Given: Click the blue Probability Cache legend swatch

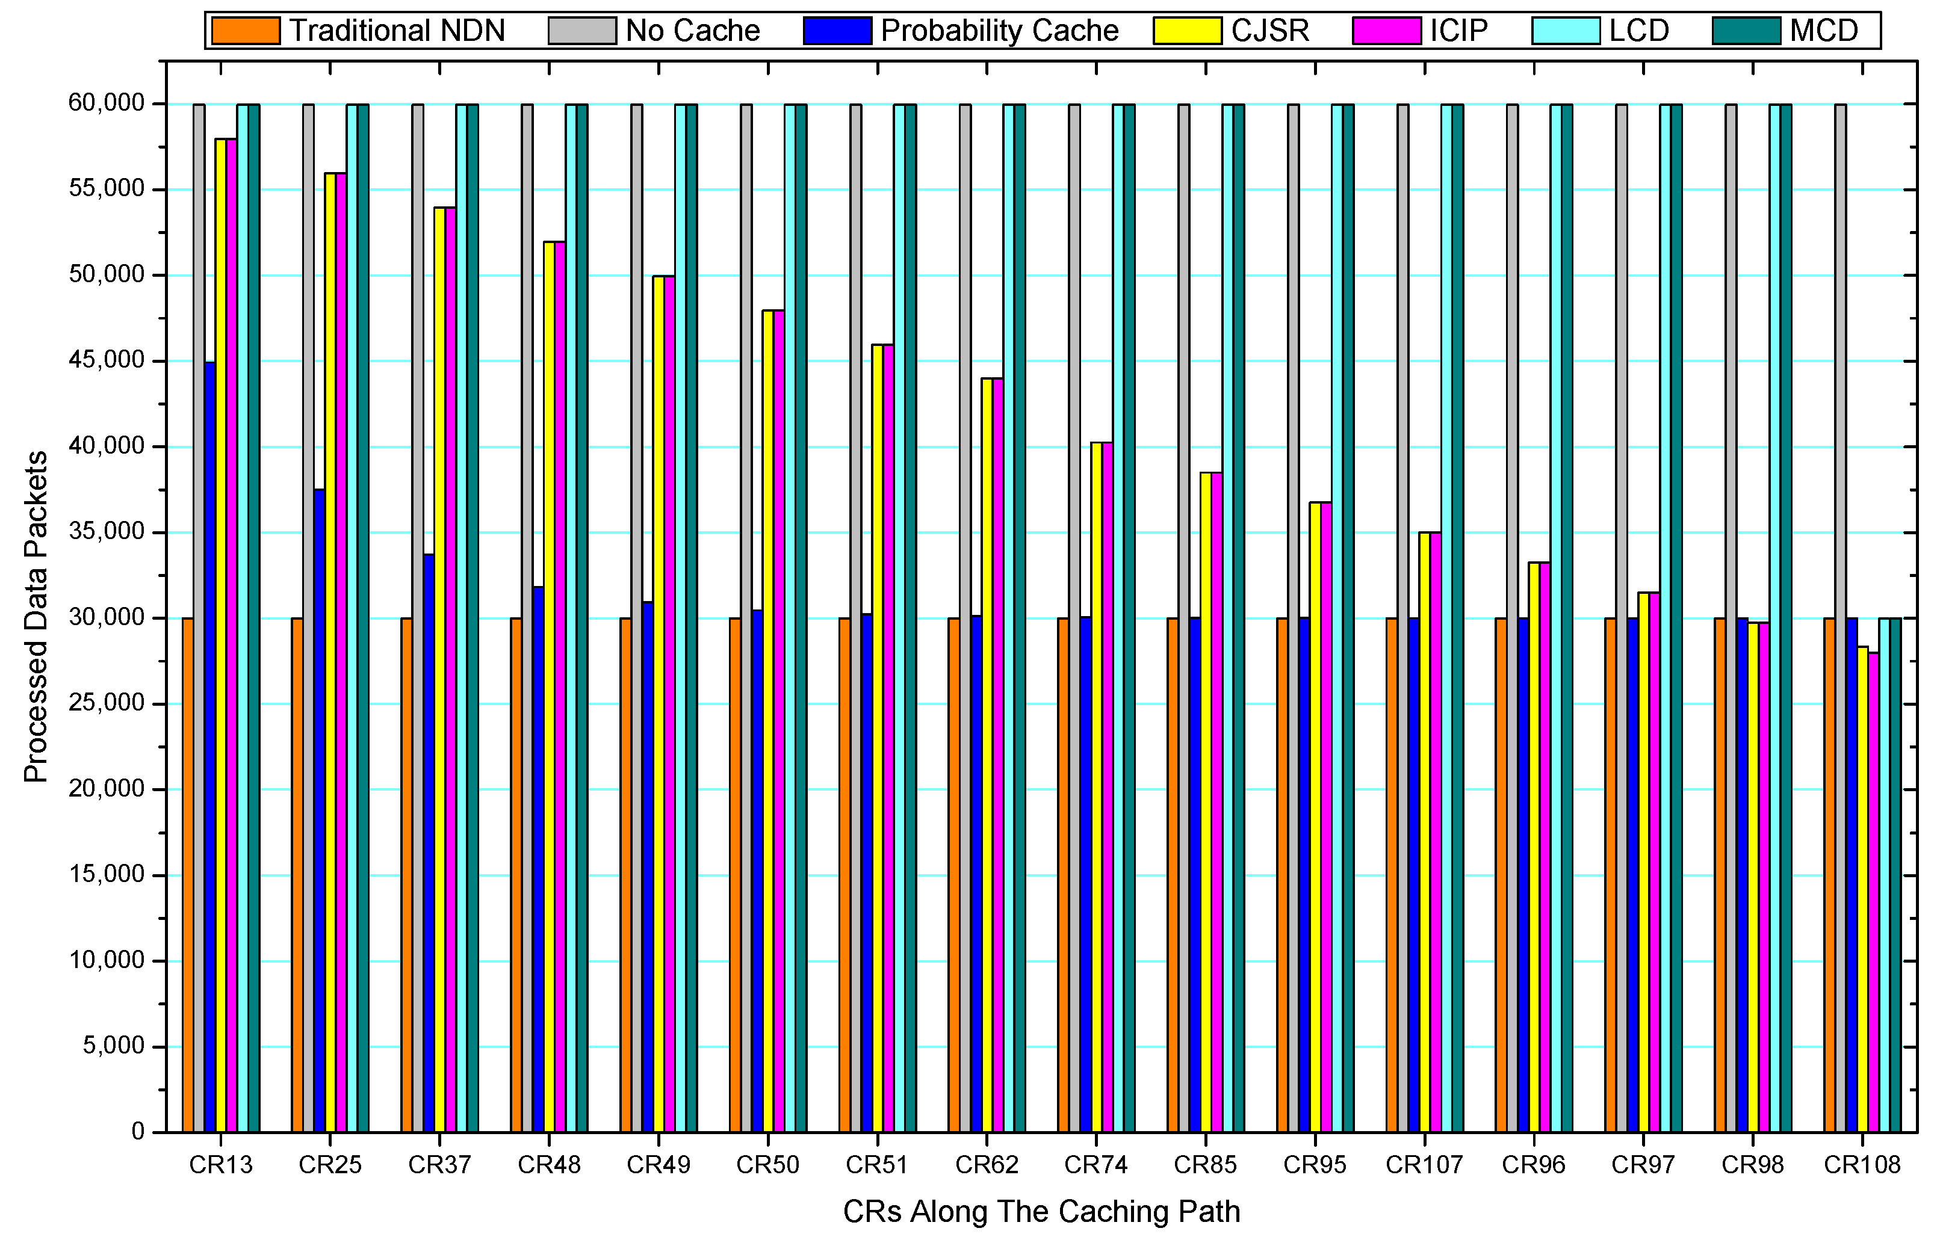Looking at the screenshot, I should tap(837, 31).
